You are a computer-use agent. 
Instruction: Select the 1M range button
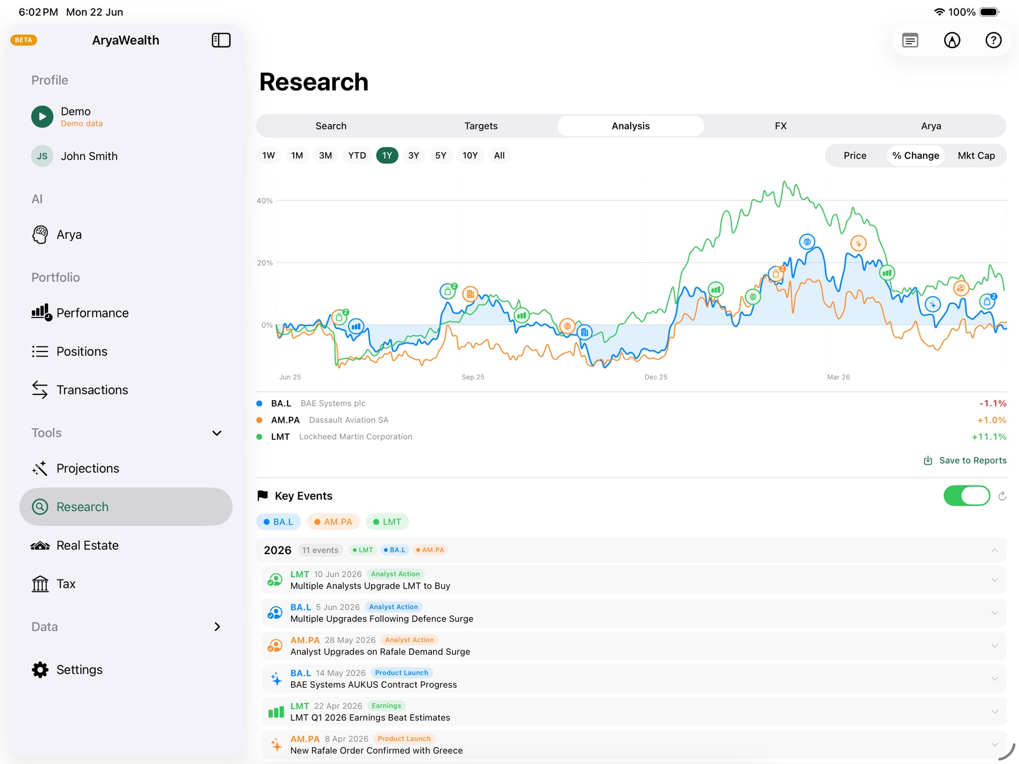pos(297,156)
